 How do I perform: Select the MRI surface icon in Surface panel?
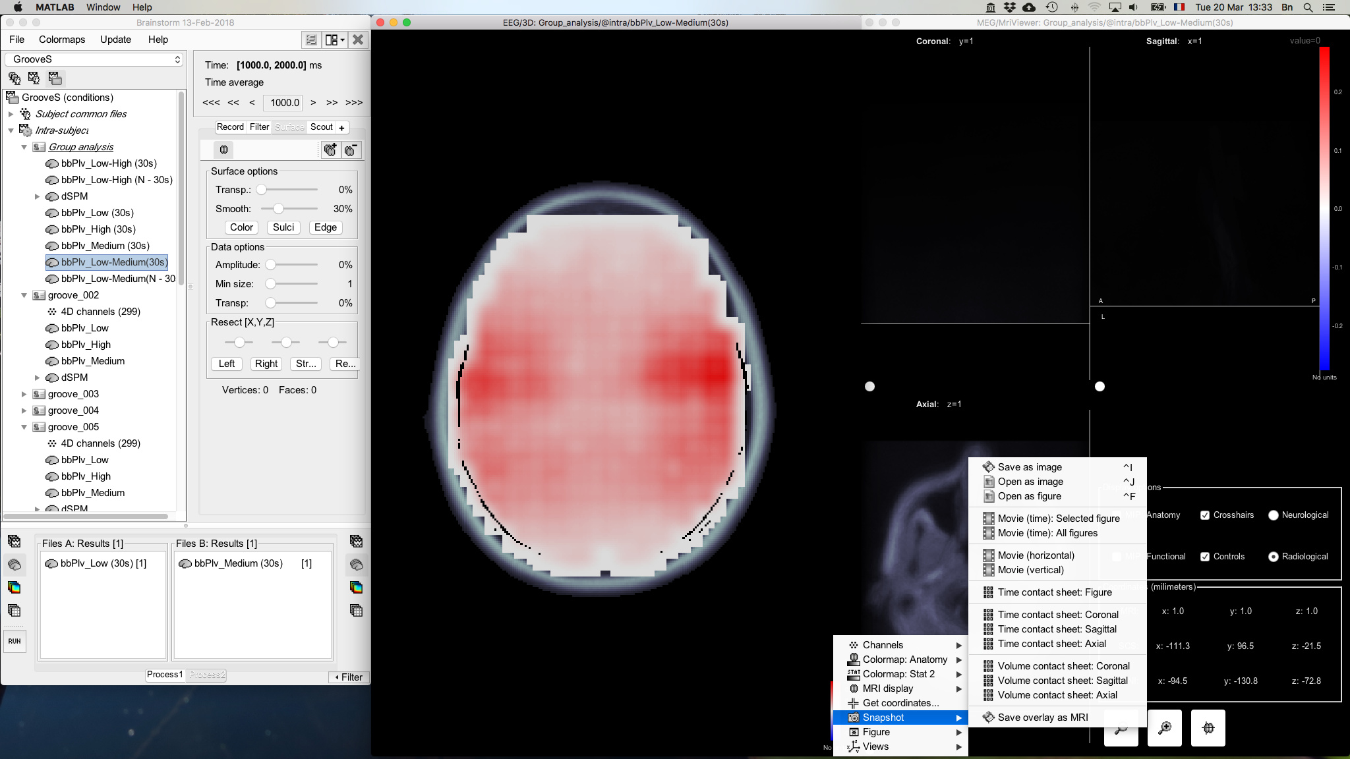click(224, 150)
